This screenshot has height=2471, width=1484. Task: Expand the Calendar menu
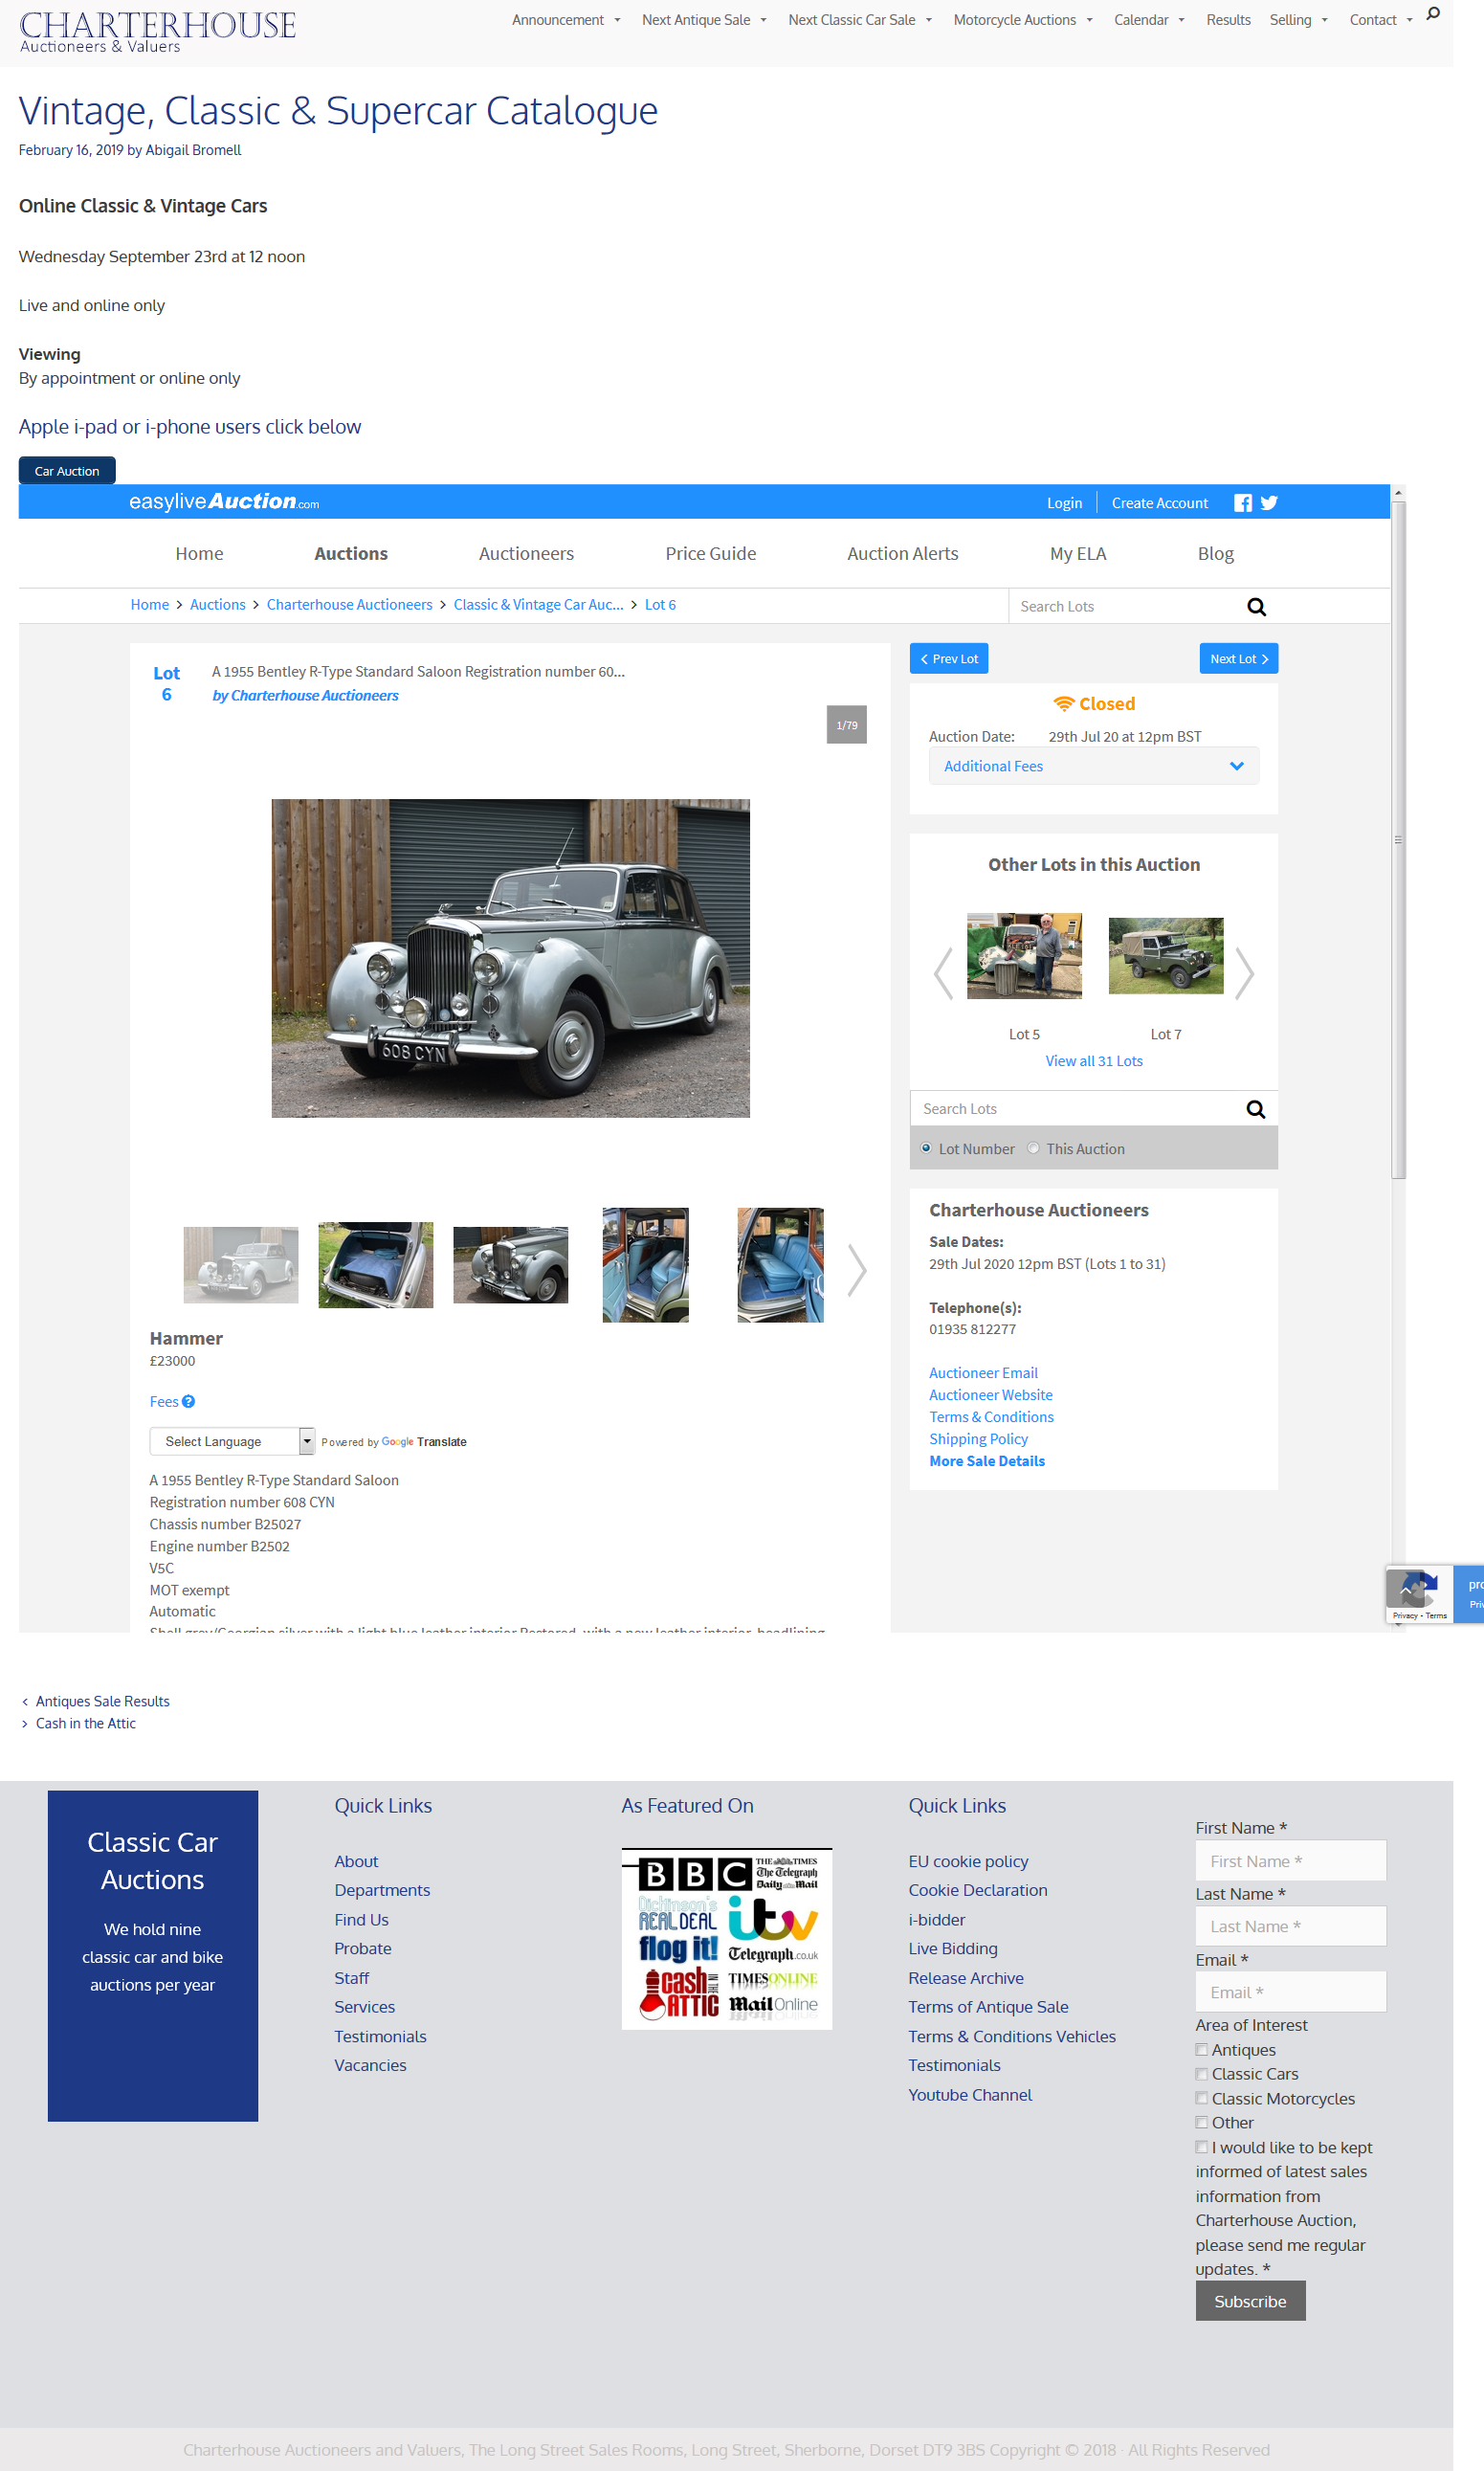1149,20
